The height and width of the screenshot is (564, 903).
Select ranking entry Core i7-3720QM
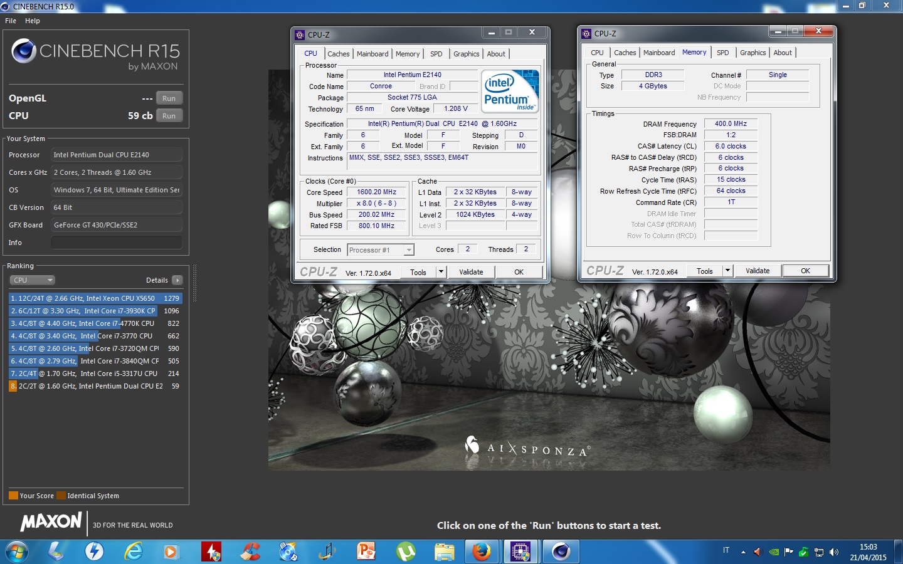(x=95, y=348)
